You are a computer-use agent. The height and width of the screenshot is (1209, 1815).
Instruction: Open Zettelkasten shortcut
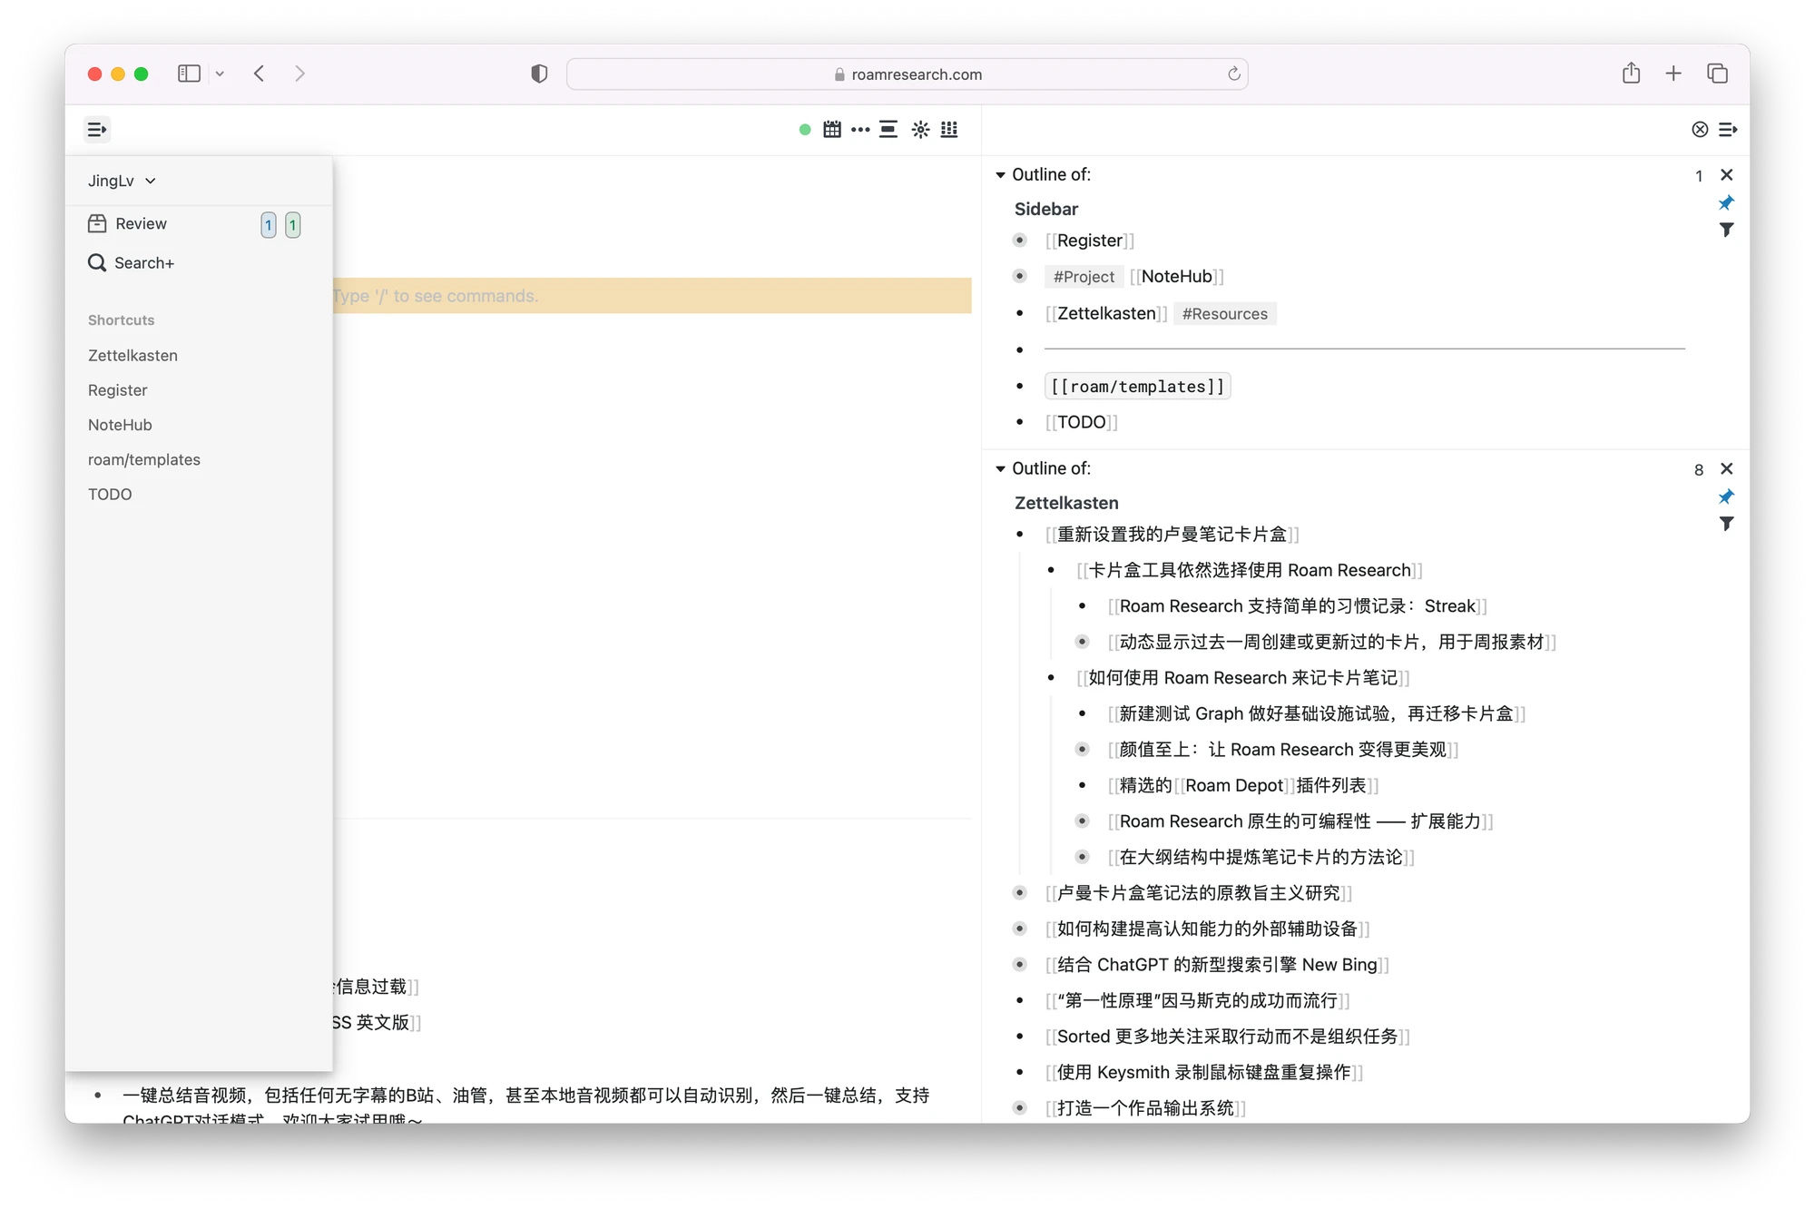pos(132,356)
